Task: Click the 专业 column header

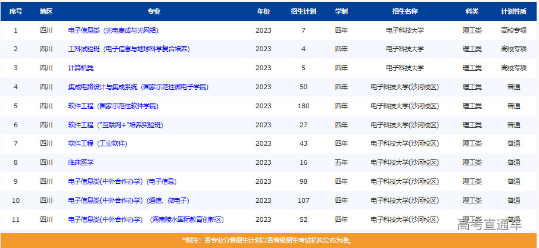Action: 154,11
